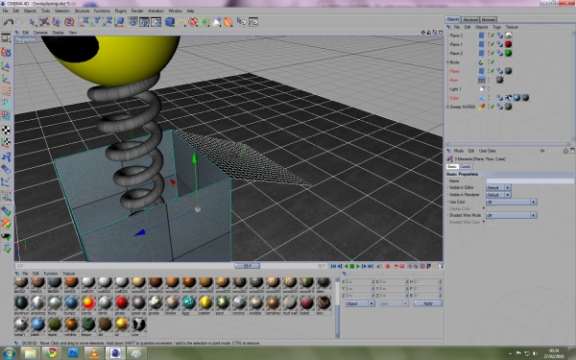Select the glossy red material swatch
The image size is (576, 360).
click(x=122, y=303)
